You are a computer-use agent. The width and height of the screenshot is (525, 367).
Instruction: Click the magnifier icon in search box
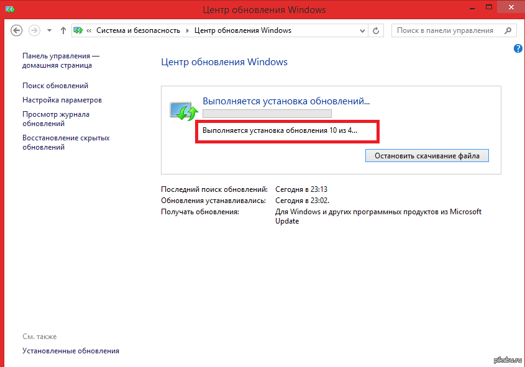tap(508, 30)
